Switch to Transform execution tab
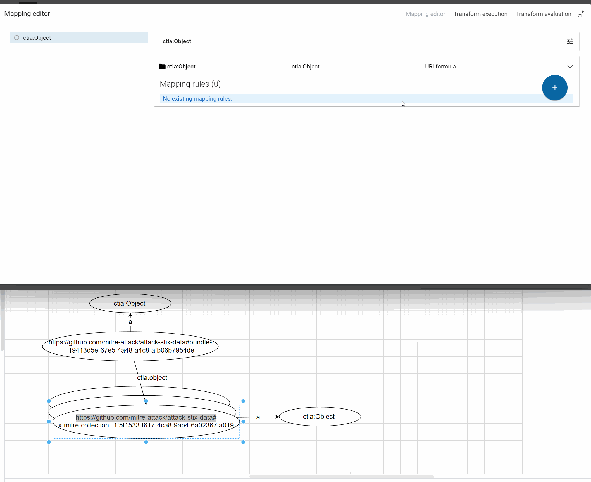This screenshot has width=591, height=482. [480, 14]
